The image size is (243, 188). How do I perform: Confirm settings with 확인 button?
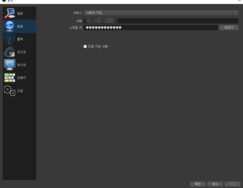point(198,184)
